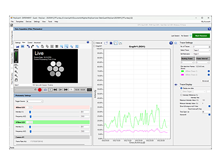The width and height of the screenshot is (221, 165).
Task: Select the hand pan tool
Action: point(17,80)
